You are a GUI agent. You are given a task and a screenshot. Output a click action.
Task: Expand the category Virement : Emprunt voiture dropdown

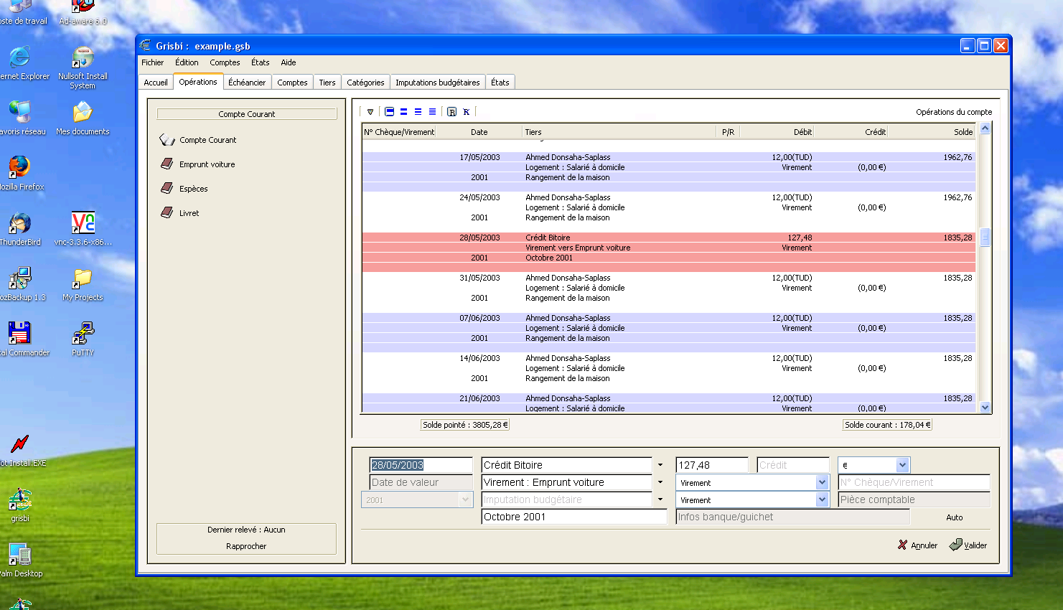pos(660,482)
